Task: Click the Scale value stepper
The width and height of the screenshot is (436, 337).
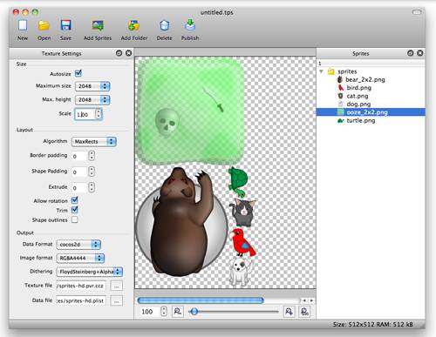Action: (x=99, y=114)
